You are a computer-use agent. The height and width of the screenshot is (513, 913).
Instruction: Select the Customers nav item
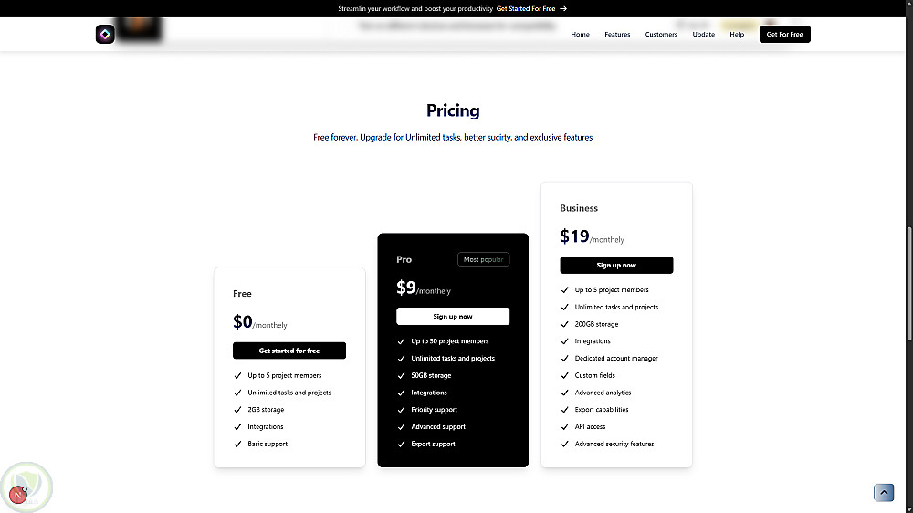pos(661,35)
